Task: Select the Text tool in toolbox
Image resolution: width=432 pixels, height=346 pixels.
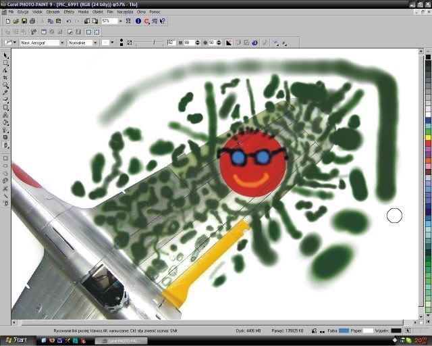Action: [6, 115]
